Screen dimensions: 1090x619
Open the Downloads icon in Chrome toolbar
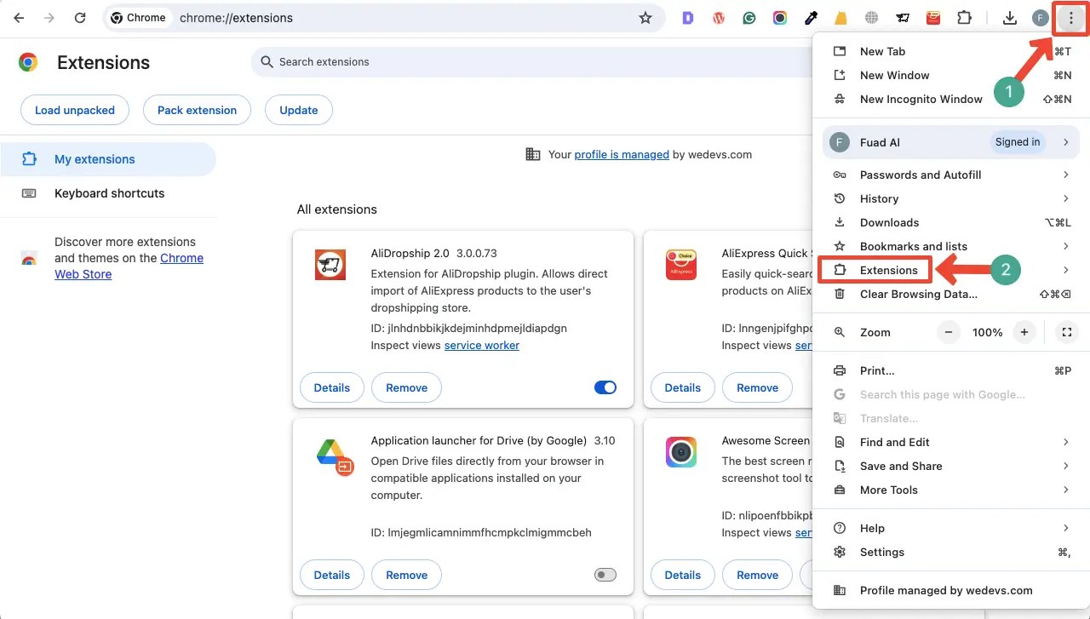[1010, 17]
